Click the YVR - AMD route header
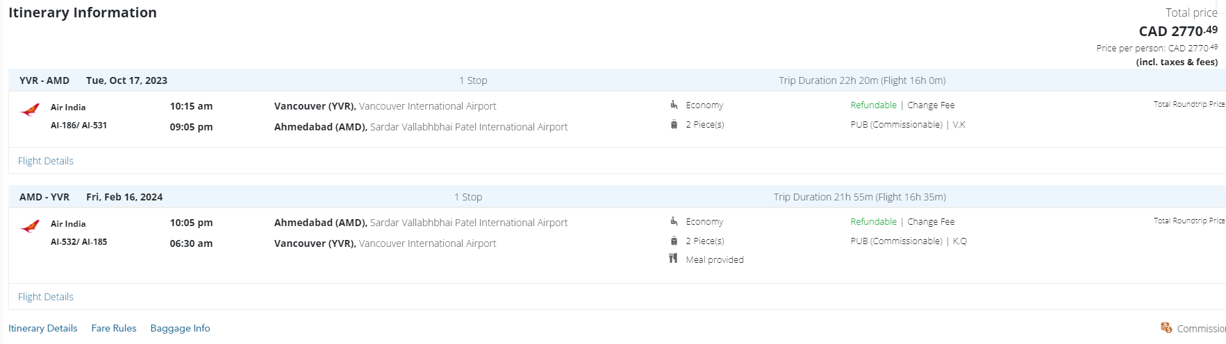Viewport: 1226px width, 344px height. [44, 80]
